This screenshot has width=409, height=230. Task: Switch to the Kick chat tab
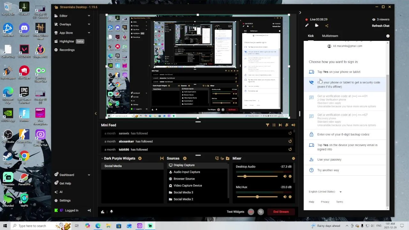(311, 36)
